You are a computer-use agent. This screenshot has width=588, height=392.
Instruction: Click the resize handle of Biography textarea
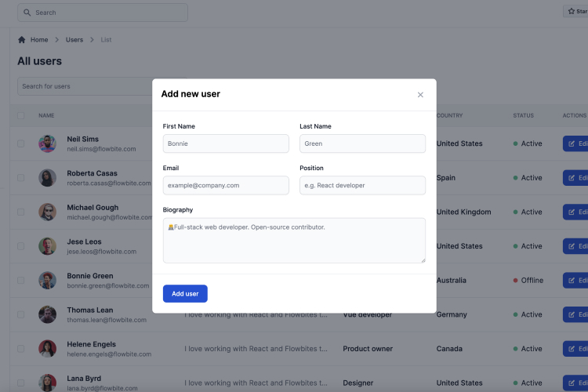pyautogui.click(x=423, y=260)
